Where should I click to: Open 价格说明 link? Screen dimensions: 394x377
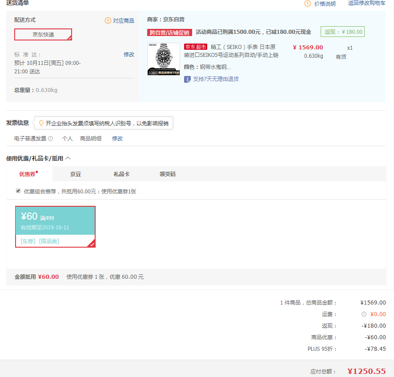[x=325, y=4]
